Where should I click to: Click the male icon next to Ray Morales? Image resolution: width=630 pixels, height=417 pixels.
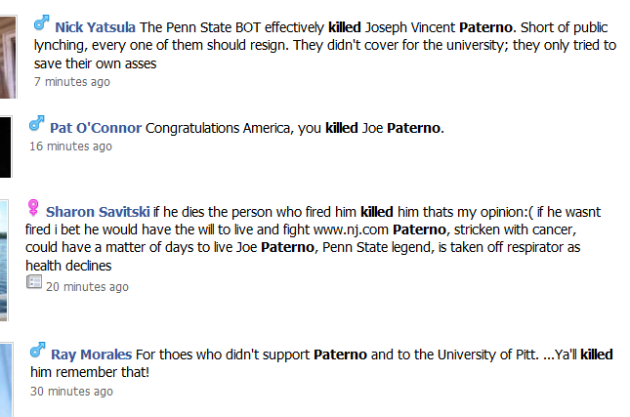point(38,349)
